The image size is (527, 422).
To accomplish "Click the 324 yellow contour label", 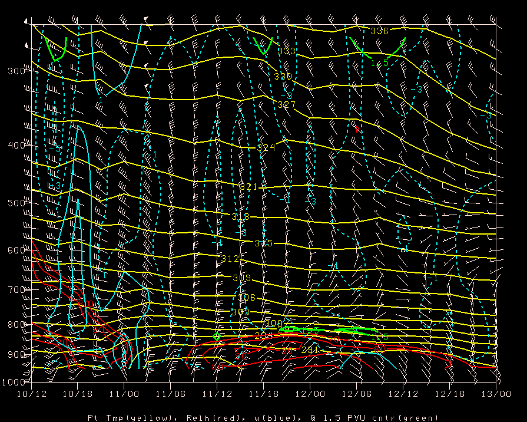I will 266,147.
